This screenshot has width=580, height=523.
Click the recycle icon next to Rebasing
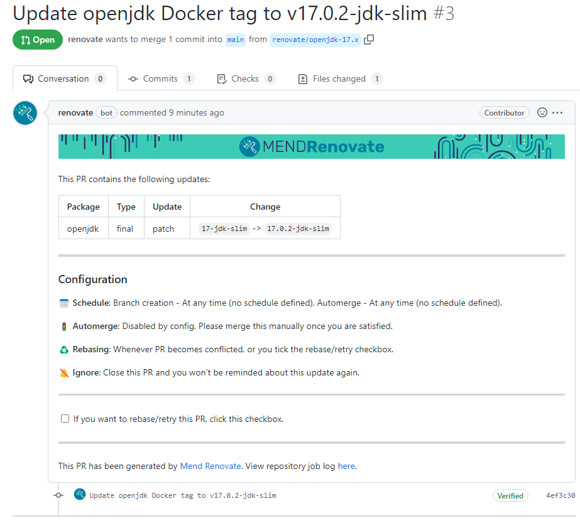click(64, 350)
